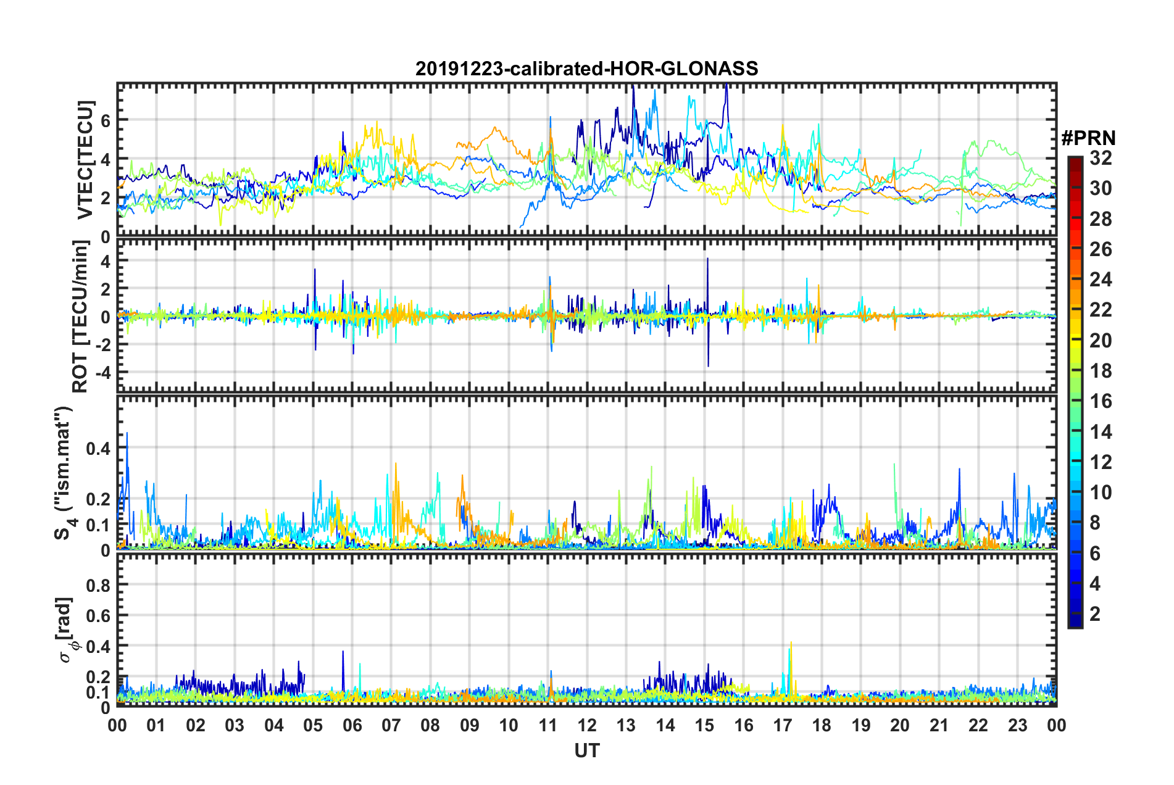Select the dark red top of PRN colorbar

point(1075,160)
